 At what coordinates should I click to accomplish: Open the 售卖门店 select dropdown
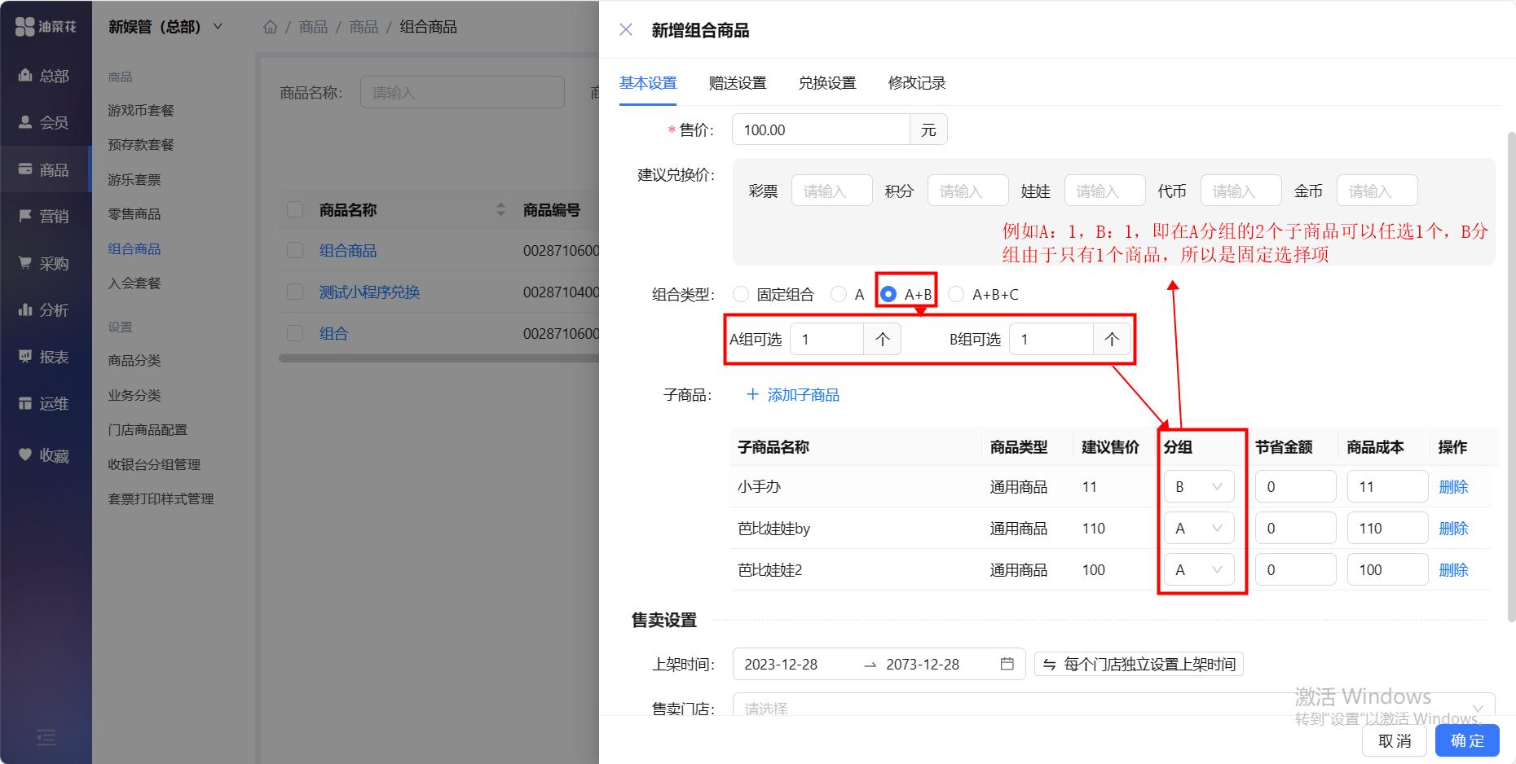point(1113,707)
